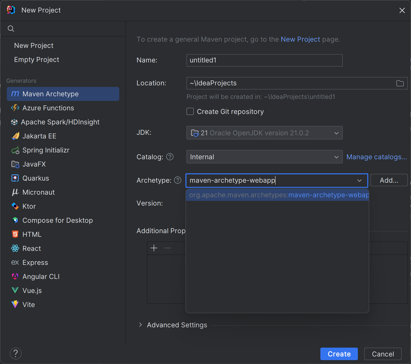This screenshot has width=411, height=364.
Task: Click the search magnifier icon
Action: pyautogui.click(x=11, y=29)
